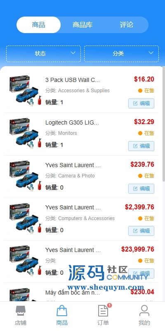Viewport: 165px width, 331px height.
Task: Click the $23,999.76 product thumbnail image
Action: point(25,261)
